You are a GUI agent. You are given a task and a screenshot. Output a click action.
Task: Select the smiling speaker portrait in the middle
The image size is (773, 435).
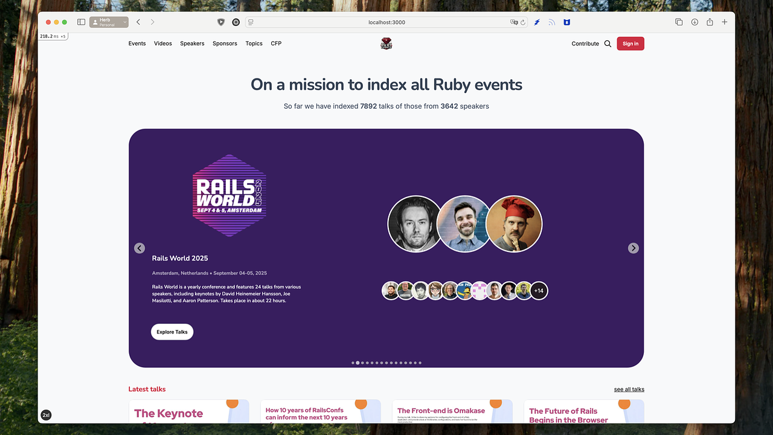pyautogui.click(x=464, y=224)
